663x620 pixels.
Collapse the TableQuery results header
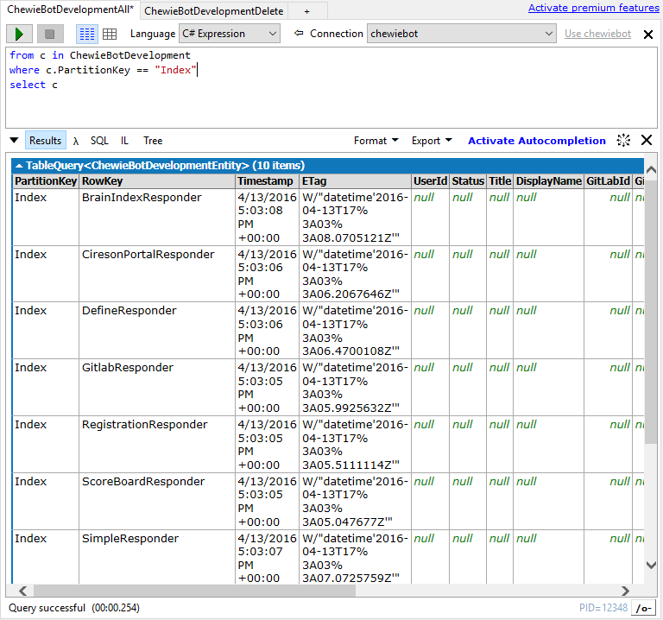[19, 165]
